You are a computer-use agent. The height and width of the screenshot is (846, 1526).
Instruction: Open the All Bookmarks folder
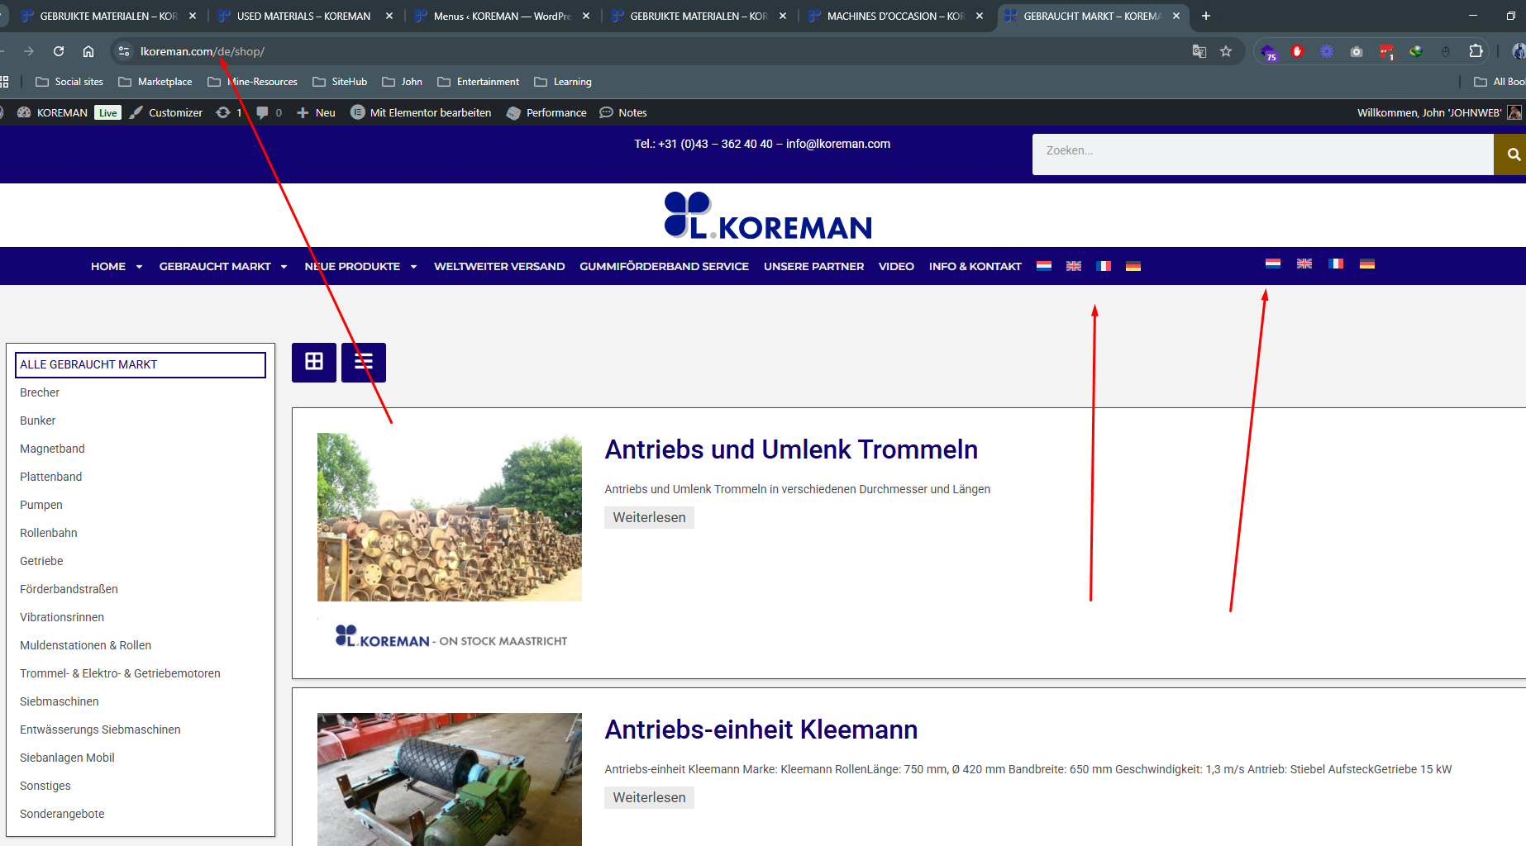coord(1500,82)
